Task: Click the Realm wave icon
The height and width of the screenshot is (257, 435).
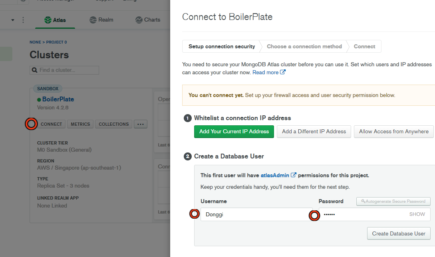Action: click(x=93, y=20)
